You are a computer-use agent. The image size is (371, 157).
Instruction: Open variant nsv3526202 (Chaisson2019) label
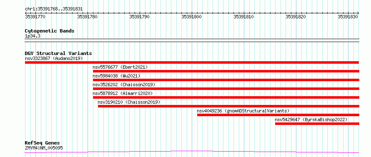pos(124,85)
